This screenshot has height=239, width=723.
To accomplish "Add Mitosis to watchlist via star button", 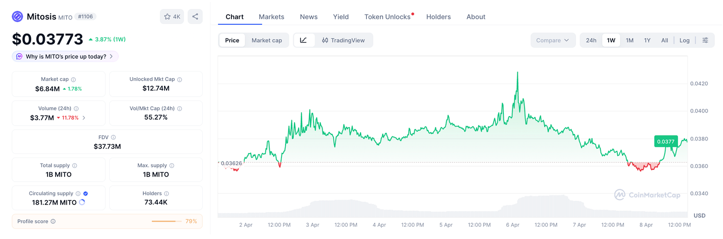I will (172, 17).
